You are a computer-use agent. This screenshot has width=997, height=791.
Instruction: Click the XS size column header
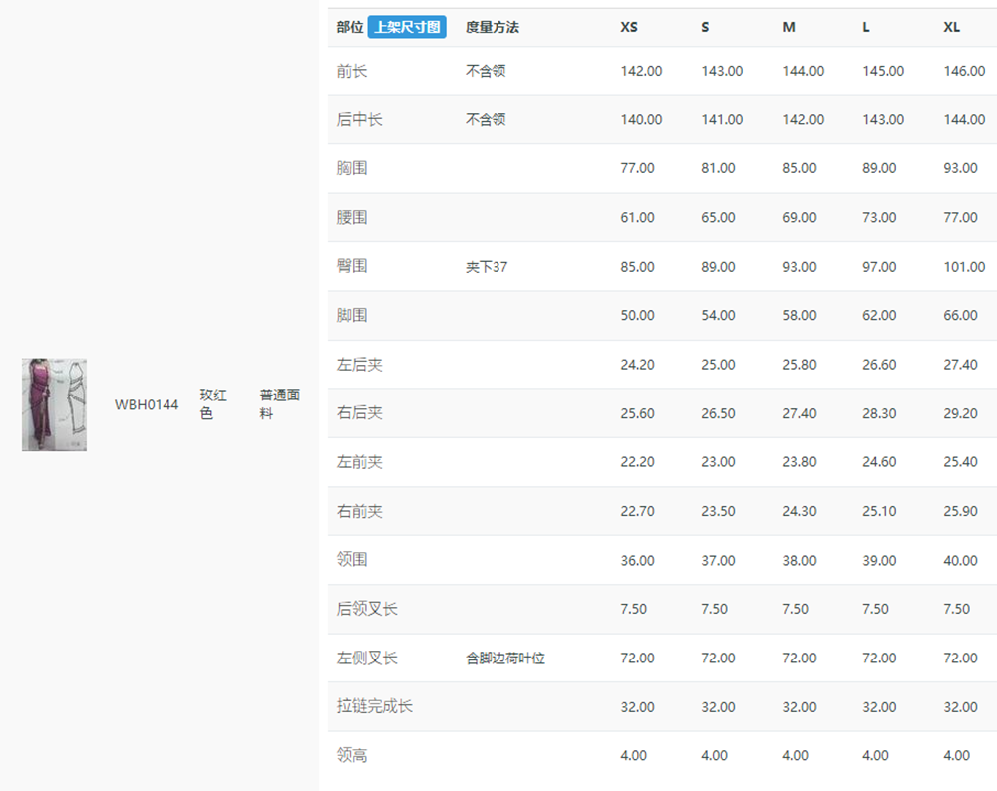pyautogui.click(x=629, y=27)
